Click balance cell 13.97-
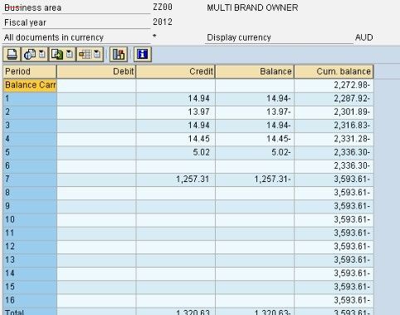The width and height of the screenshot is (400, 315). click(255, 112)
